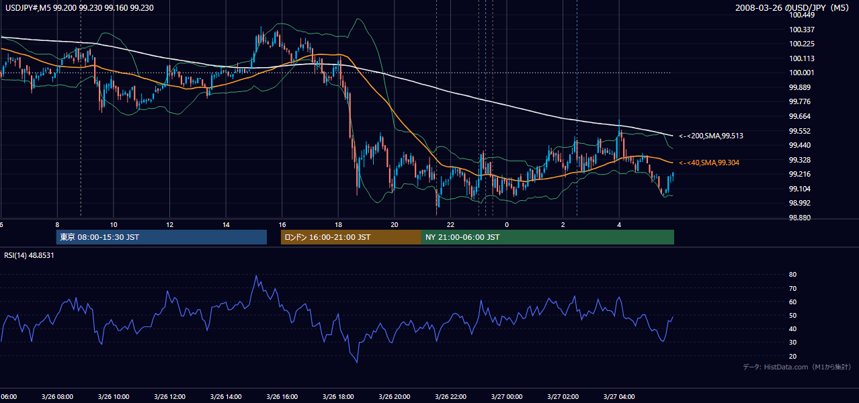Click the NY 21:00-06:00 JST session bar
Viewport: 859px width, 403px height.
(548, 237)
